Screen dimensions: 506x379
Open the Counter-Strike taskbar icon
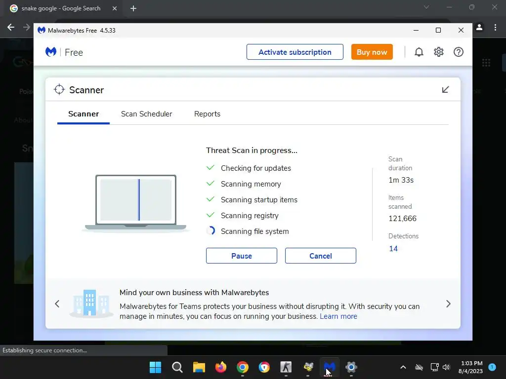tap(286, 367)
